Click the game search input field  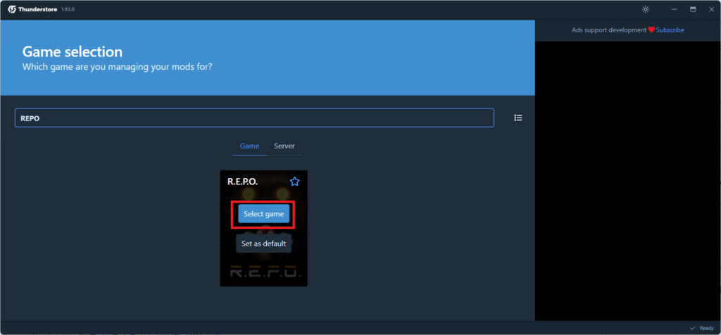(x=254, y=118)
